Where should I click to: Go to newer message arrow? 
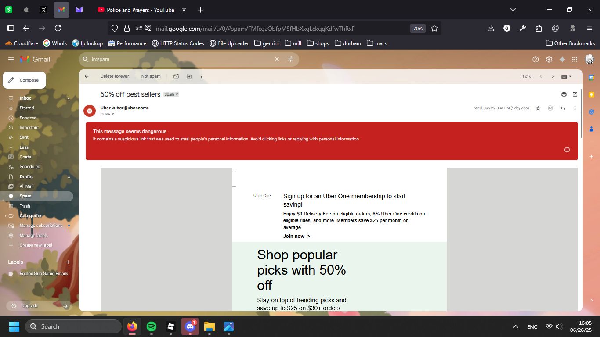[x=541, y=76]
